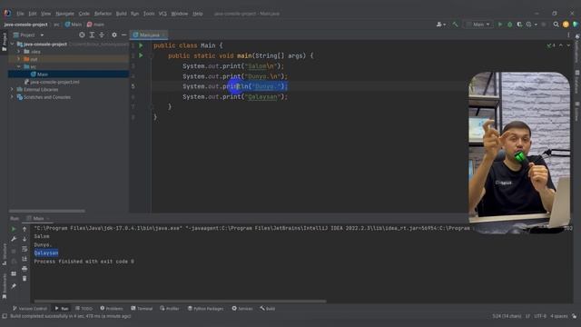Pin the Run tab with pin icon
Screen dimensions: 581x327
pos(14,286)
